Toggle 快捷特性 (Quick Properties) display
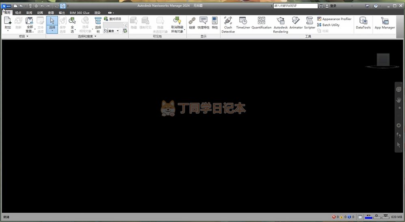The image size is (405, 222). coord(203,23)
